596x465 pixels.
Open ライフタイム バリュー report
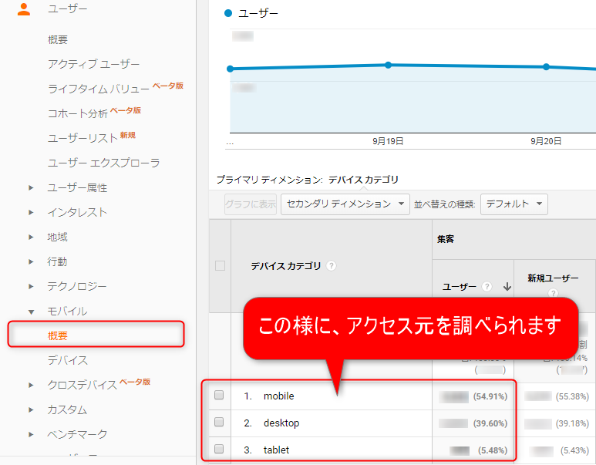(x=99, y=89)
